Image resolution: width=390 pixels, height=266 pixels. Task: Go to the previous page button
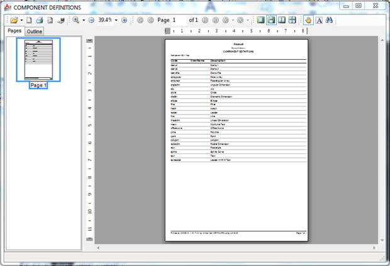coord(150,20)
